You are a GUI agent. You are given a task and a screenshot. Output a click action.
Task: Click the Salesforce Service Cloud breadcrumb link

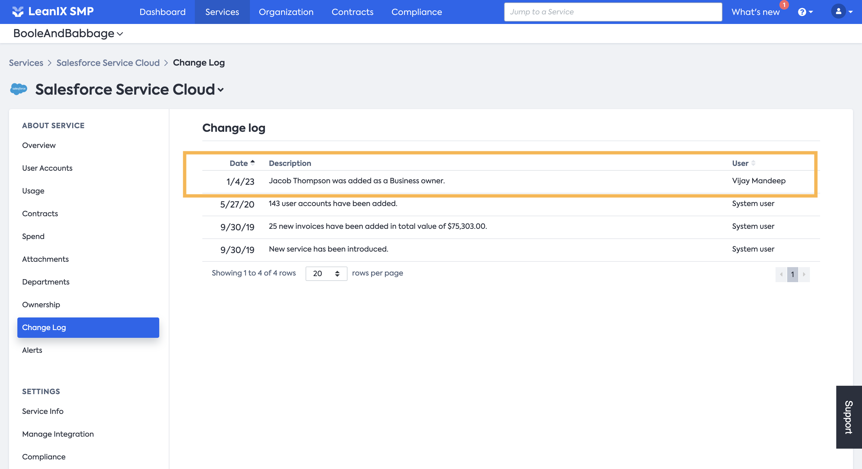tap(108, 63)
